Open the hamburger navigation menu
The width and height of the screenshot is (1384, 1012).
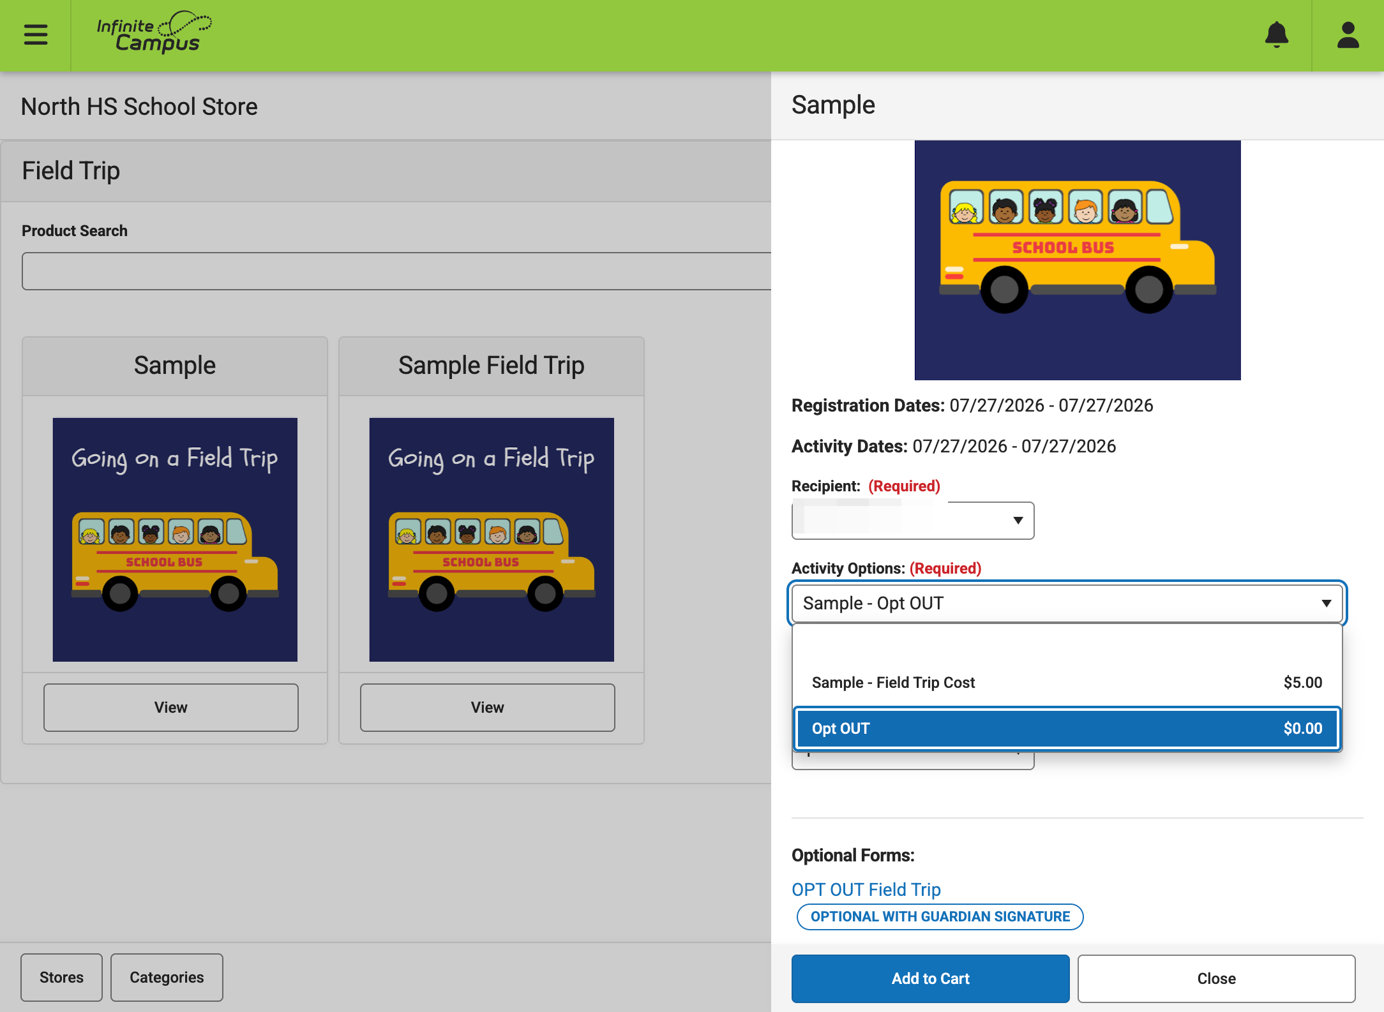coord(36,35)
